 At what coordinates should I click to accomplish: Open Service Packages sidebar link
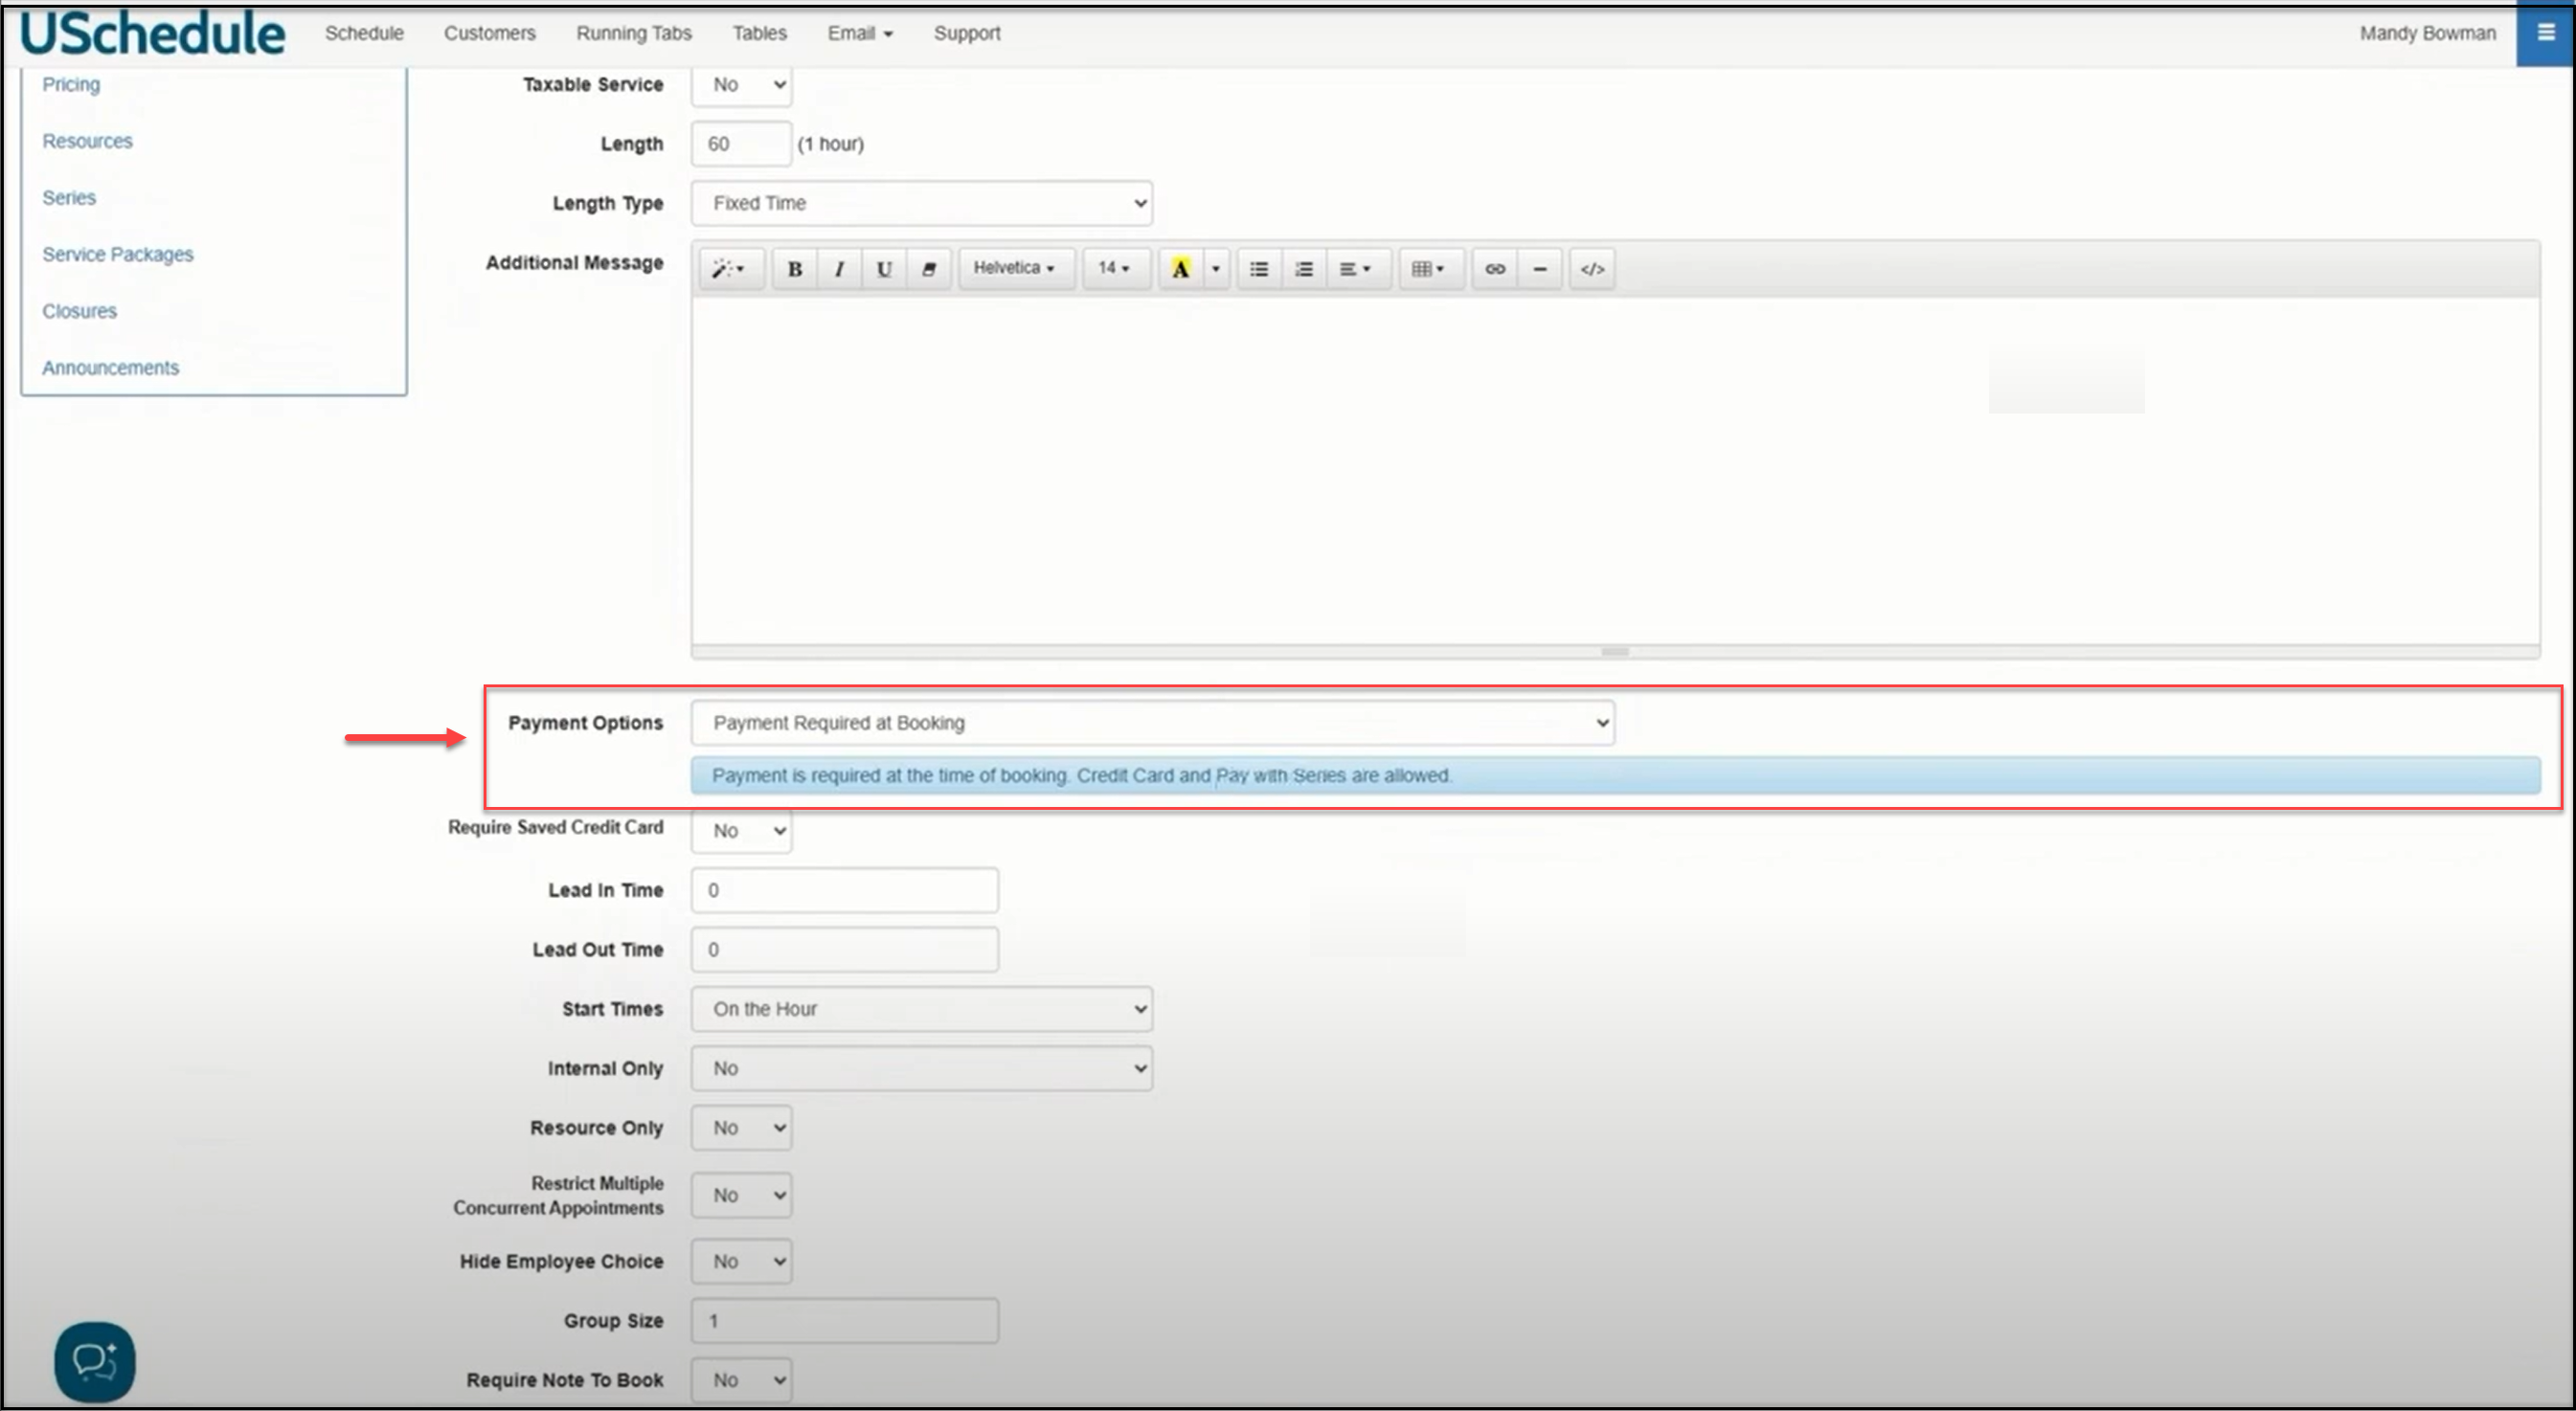[117, 255]
